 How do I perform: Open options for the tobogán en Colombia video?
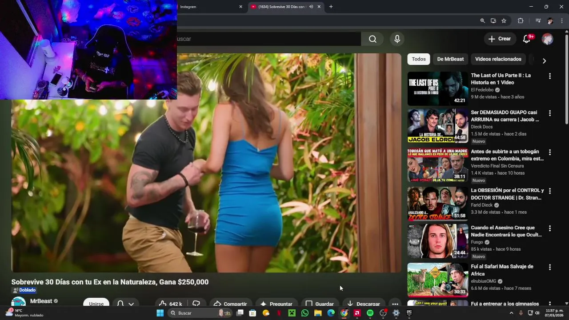(x=550, y=152)
